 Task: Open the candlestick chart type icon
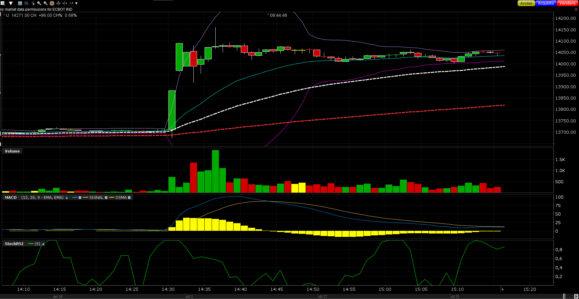coord(26,3)
